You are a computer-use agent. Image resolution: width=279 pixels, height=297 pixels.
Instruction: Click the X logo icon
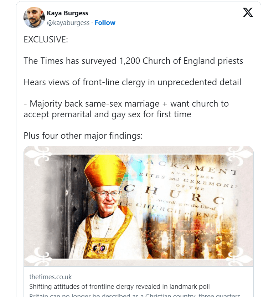[x=248, y=12]
